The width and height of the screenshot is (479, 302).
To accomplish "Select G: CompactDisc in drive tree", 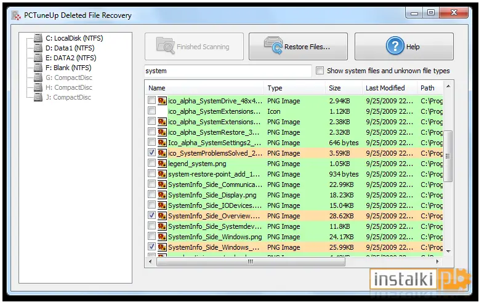I will (x=69, y=77).
